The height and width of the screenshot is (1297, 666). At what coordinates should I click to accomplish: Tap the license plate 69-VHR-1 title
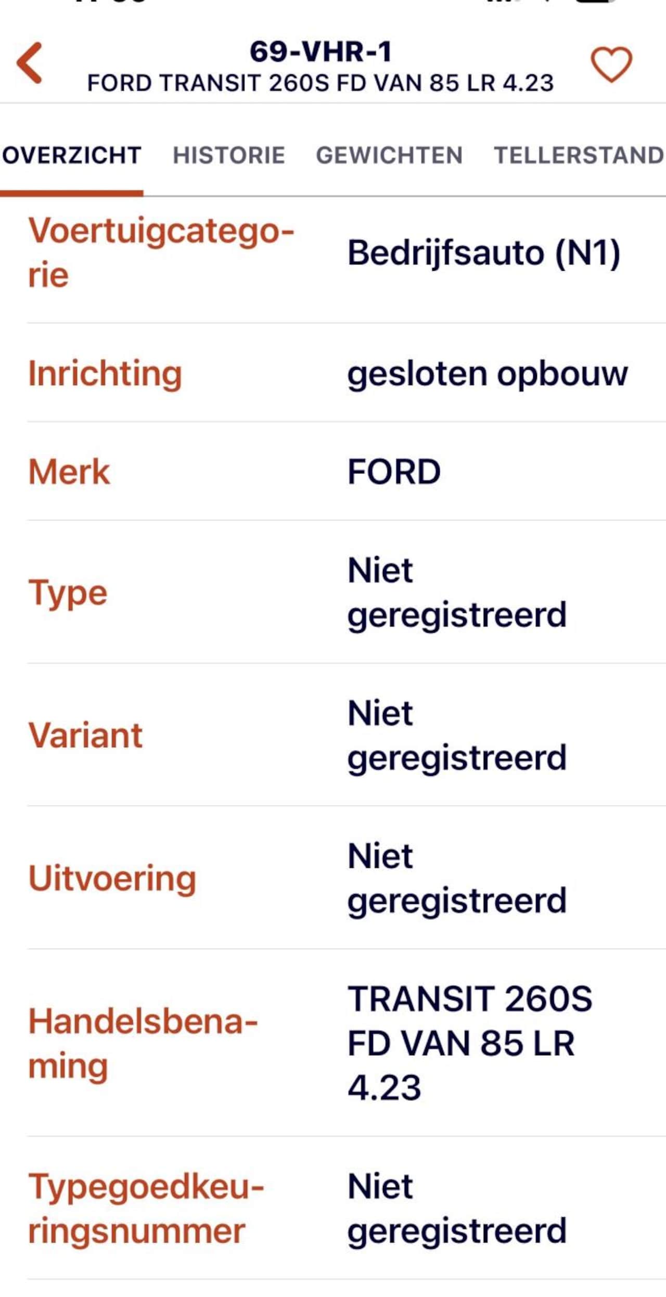(321, 52)
